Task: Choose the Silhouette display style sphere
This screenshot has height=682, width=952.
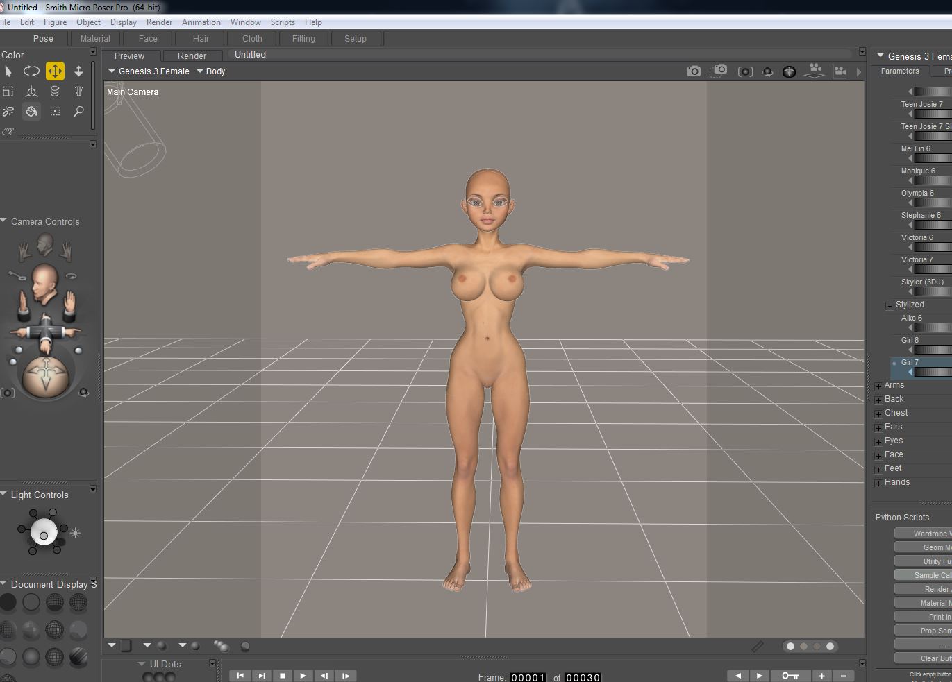Action: (8, 602)
